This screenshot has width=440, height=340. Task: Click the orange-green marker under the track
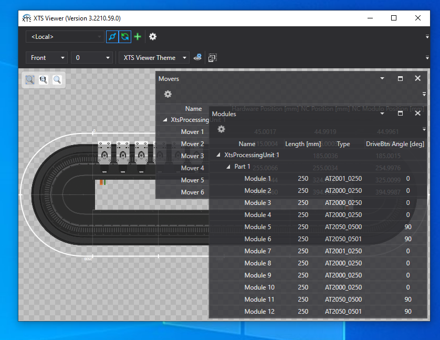(x=102, y=182)
